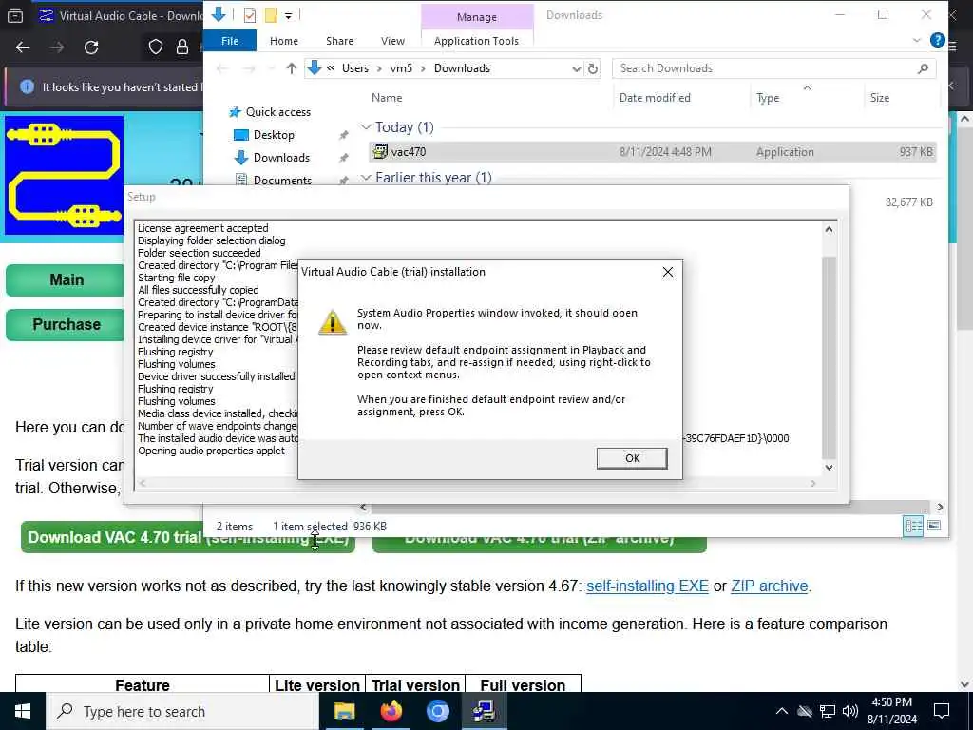Screen dimensions: 973x730
Task: Click the taskbar search box
Action: tap(181, 711)
